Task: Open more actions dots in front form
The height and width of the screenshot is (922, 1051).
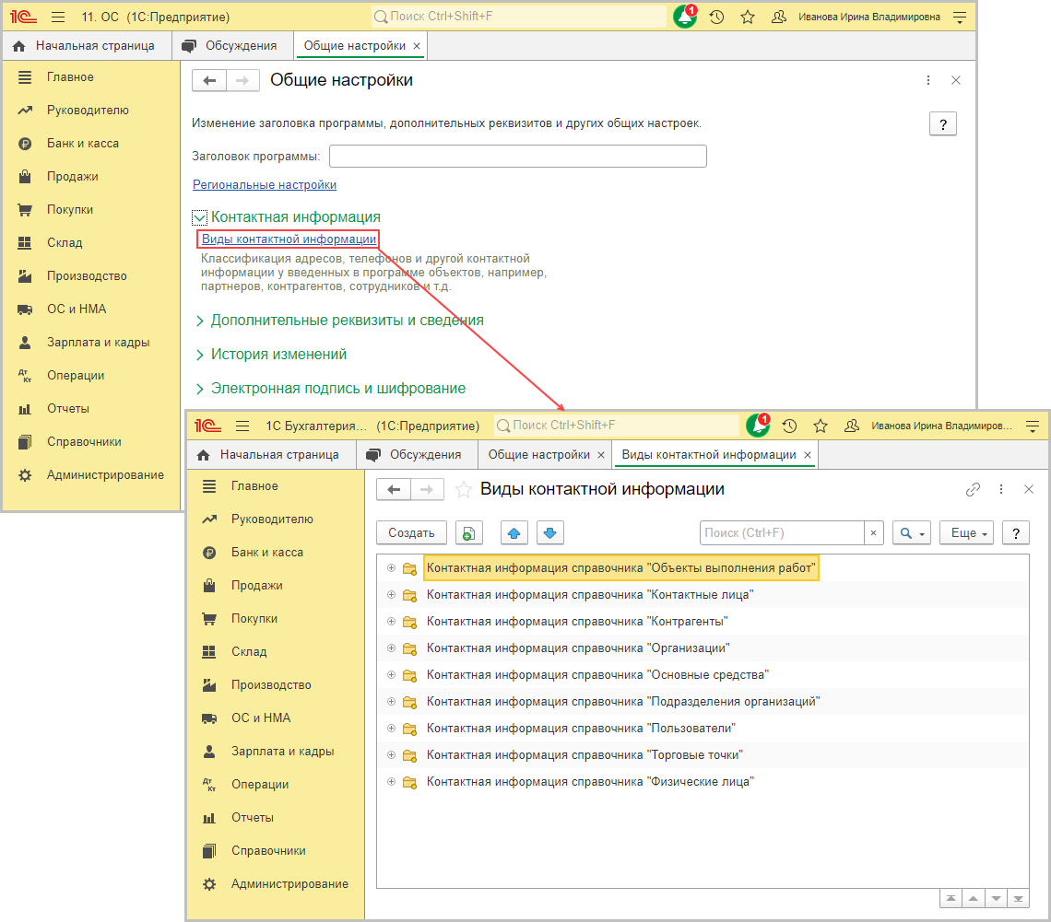Action: tap(1000, 489)
